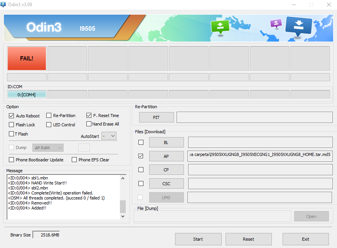Click the PIT file path field
This screenshot has width=337, height=248.
(255, 117)
